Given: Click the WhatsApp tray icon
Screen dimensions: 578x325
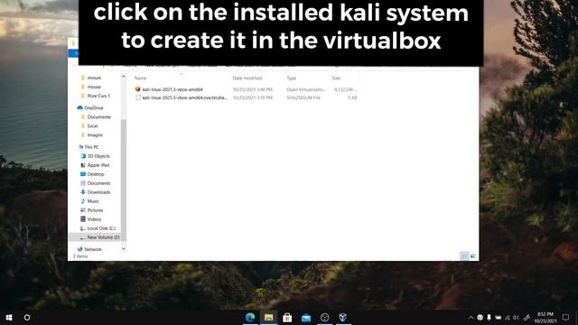Looking at the screenshot, I should (x=480, y=317).
